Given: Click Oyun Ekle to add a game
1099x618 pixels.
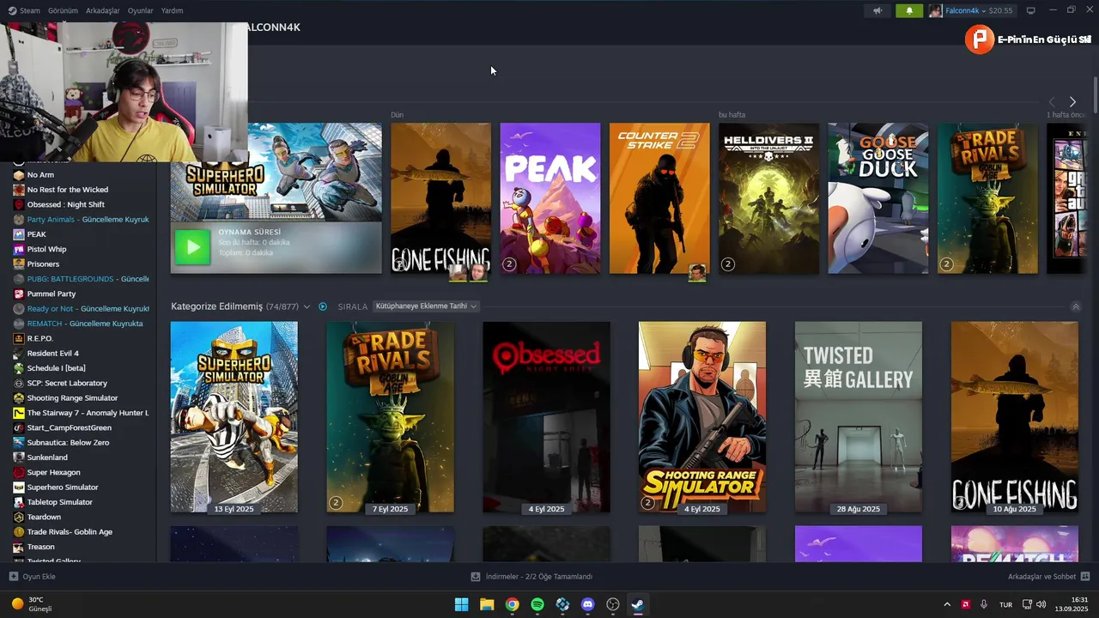Looking at the screenshot, I should (32, 577).
